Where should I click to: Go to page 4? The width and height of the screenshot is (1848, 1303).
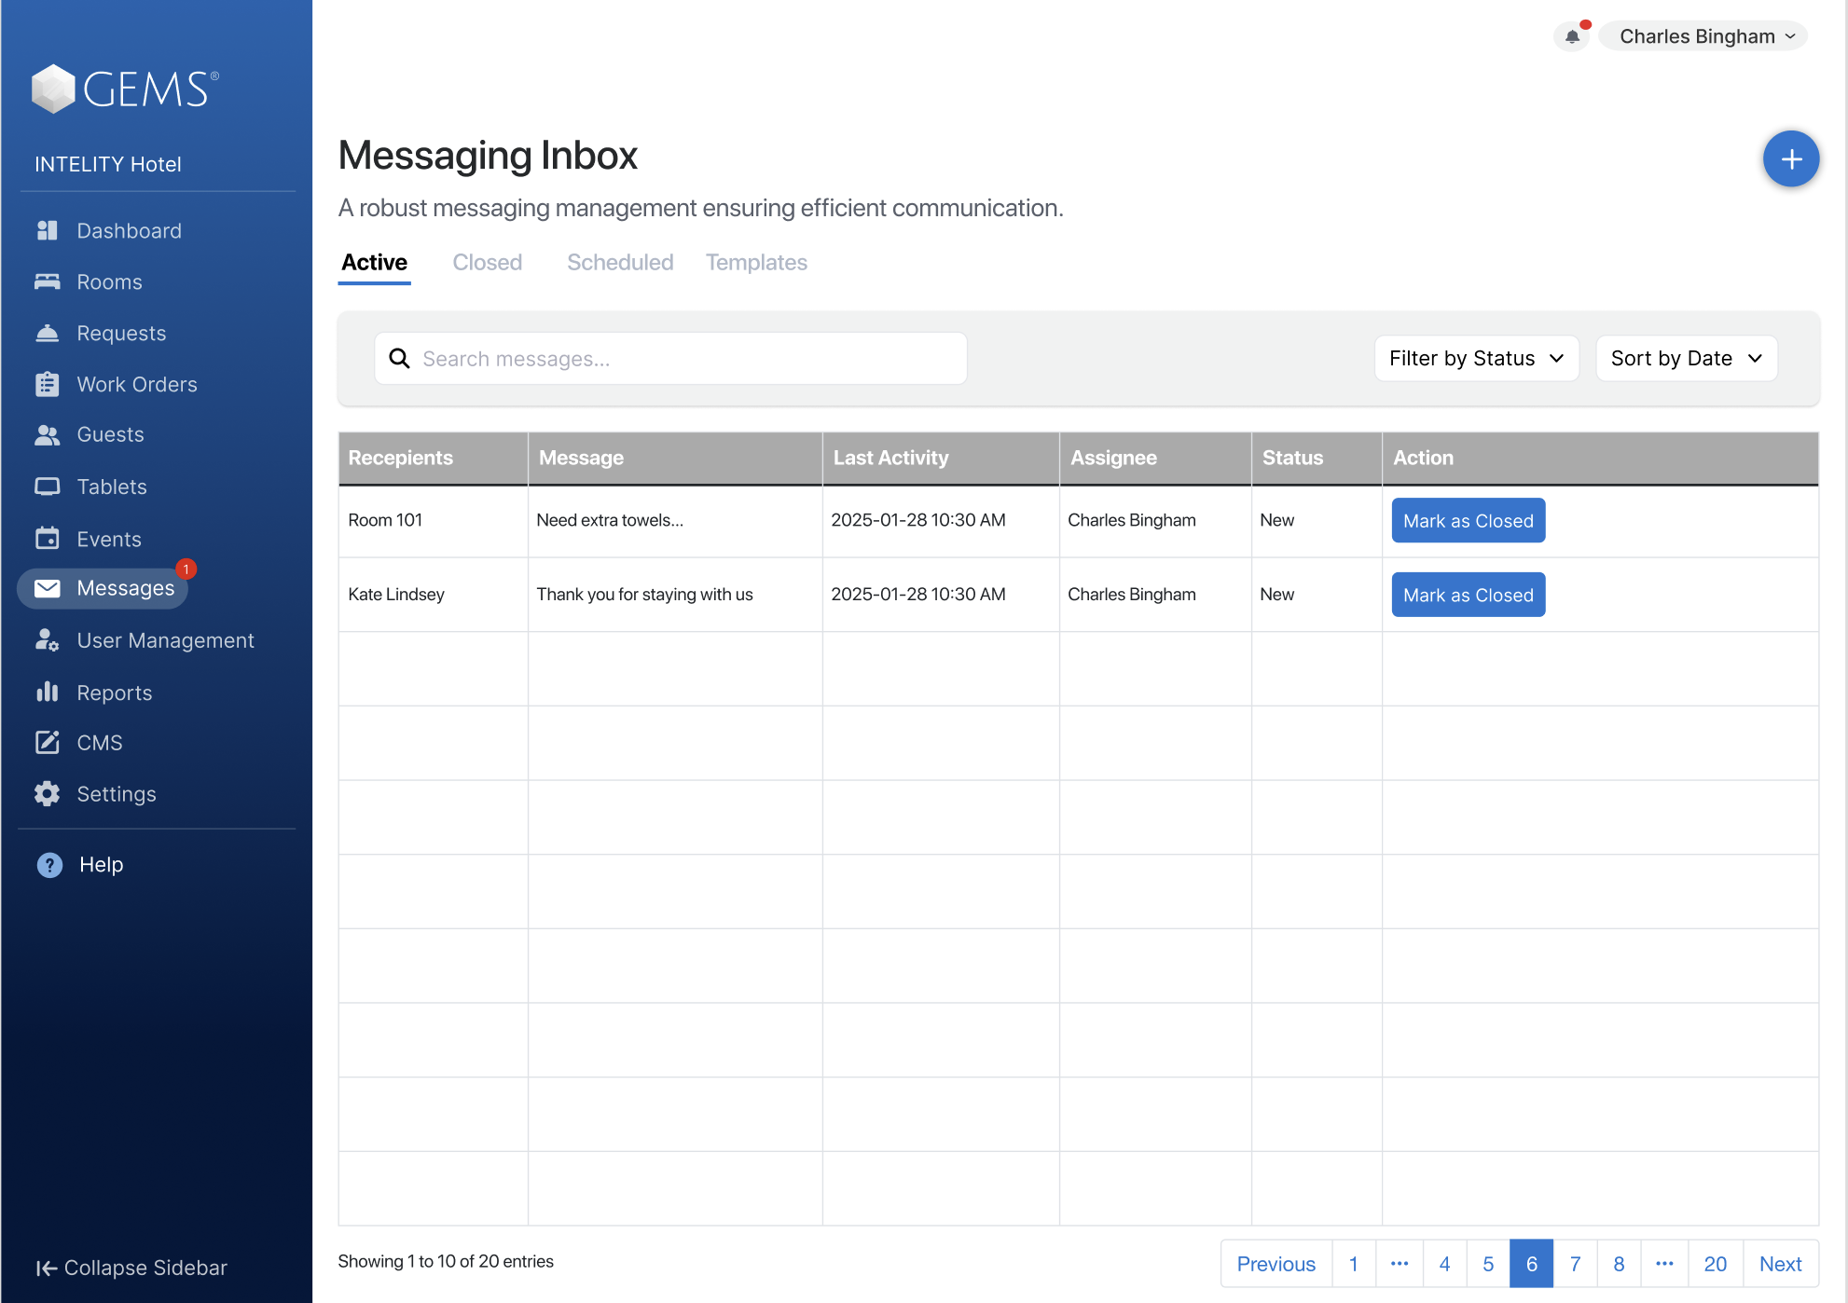tap(1444, 1264)
